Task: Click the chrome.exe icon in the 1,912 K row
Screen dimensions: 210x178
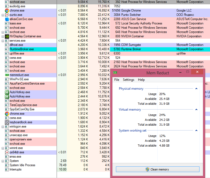Action: click(7, 114)
